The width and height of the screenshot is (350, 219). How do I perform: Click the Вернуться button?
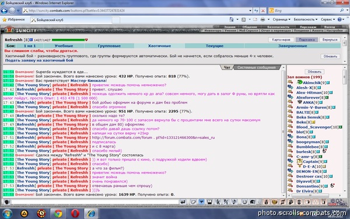tap(330, 40)
